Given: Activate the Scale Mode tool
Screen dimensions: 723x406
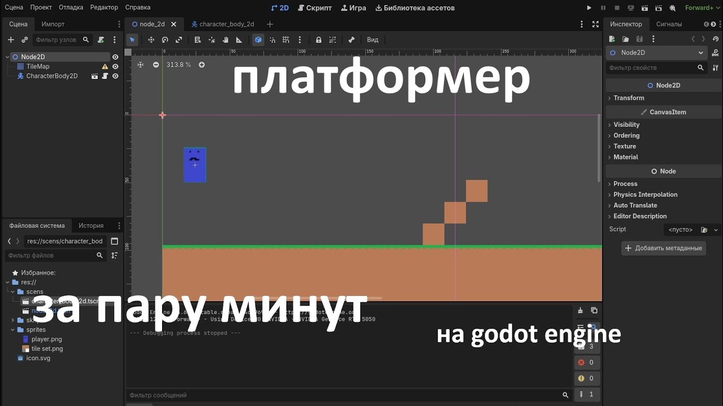Looking at the screenshot, I should (x=179, y=40).
